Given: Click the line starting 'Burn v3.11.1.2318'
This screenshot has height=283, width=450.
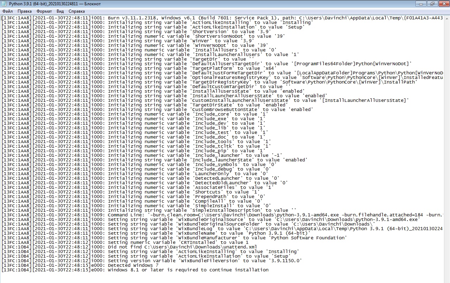Looking at the screenshot, I should click(x=222, y=18).
